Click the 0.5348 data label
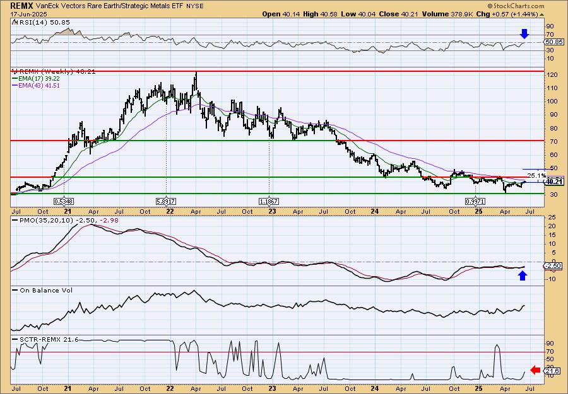This screenshot has width=568, height=394. (64, 201)
